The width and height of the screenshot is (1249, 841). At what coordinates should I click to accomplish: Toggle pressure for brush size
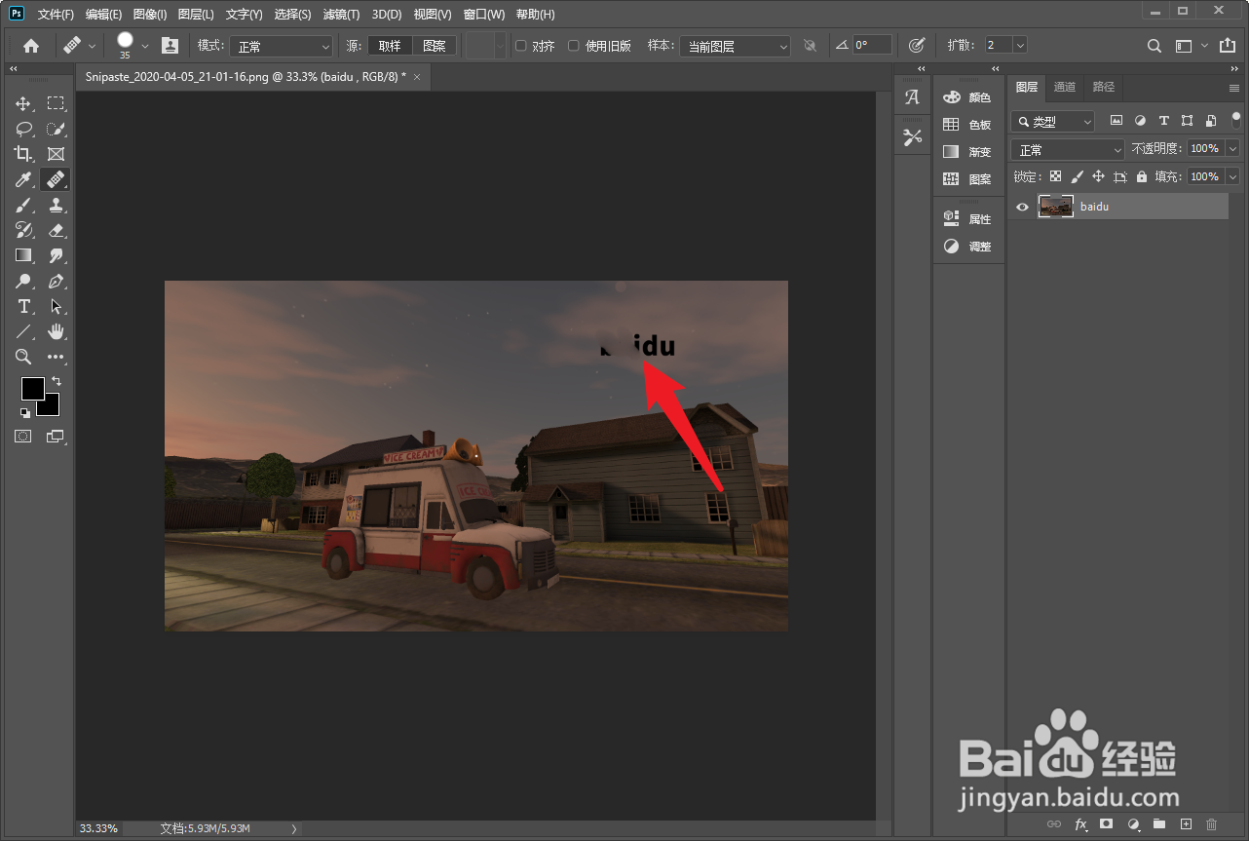pos(916,45)
